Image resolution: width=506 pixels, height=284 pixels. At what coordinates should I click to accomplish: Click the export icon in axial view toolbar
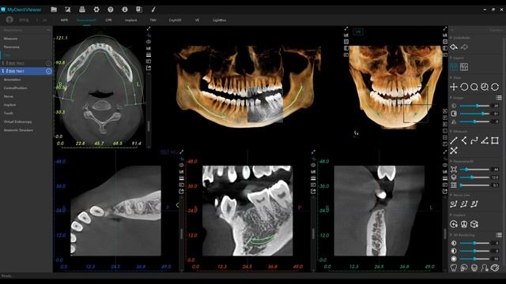tap(149, 68)
